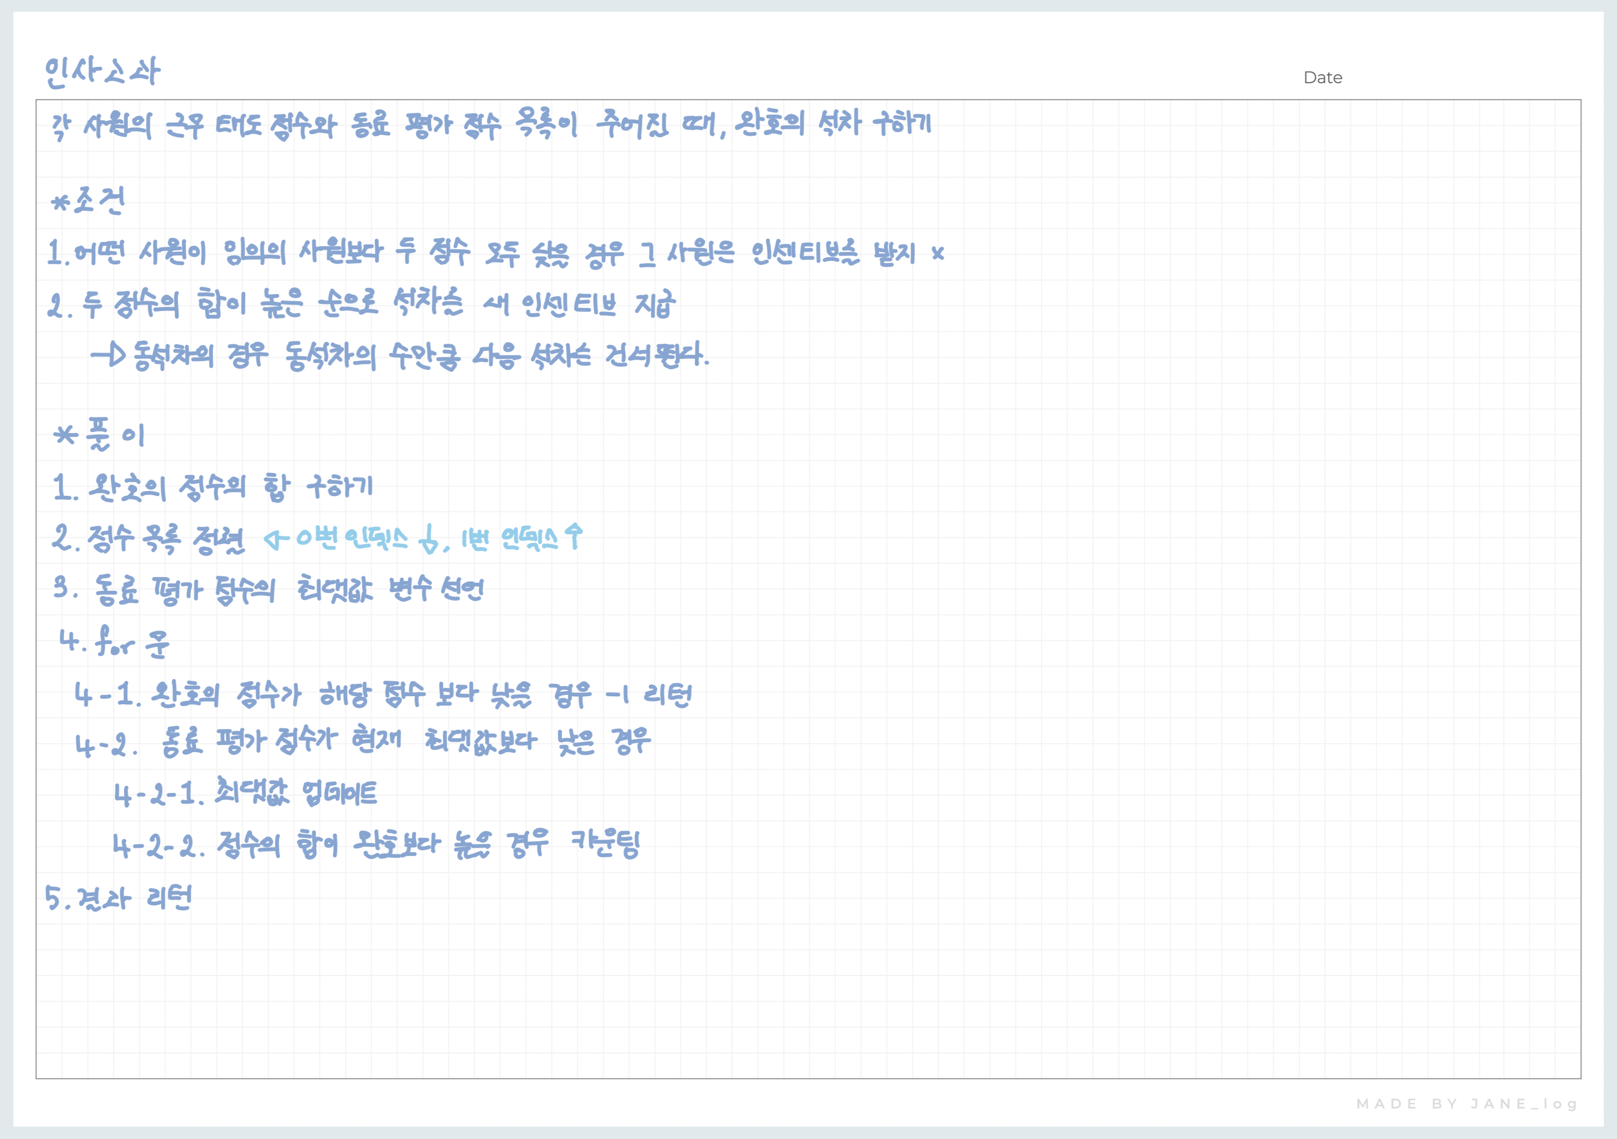Image resolution: width=1617 pixels, height=1139 pixels.
Task: Click the line '1. 완호의 점수의 합 구하기'
Action: (x=214, y=487)
